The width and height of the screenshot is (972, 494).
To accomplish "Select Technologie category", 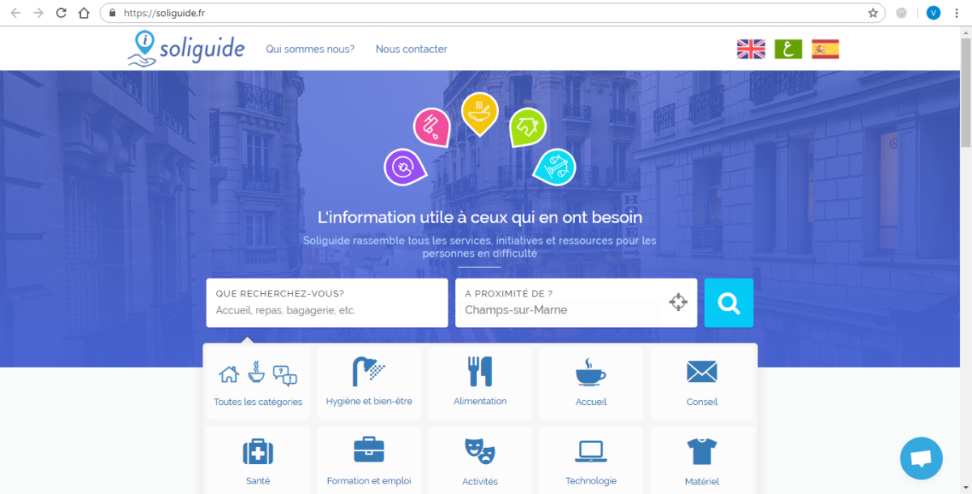I will pyautogui.click(x=591, y=460).
